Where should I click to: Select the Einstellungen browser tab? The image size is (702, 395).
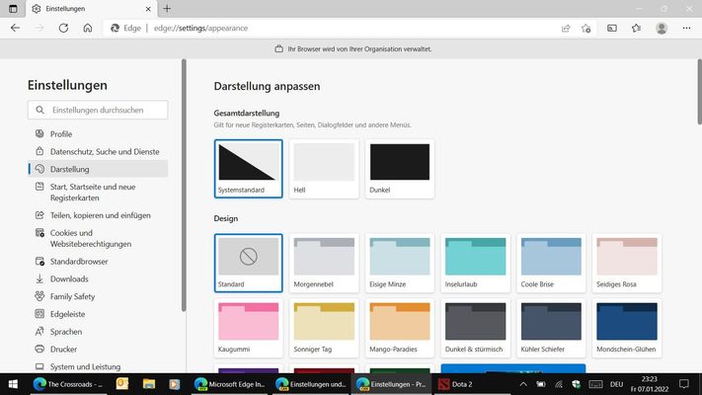click(91, 9)
